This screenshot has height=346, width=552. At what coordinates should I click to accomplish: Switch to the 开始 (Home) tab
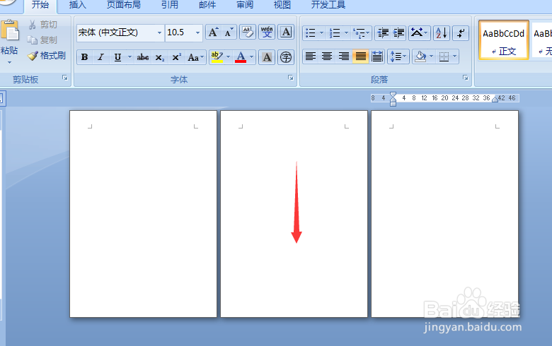tap(40, 5)
